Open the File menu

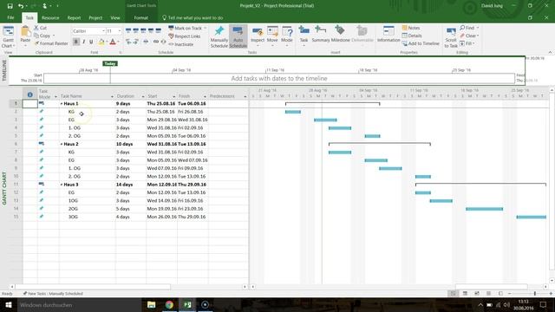tap(10, 17)
